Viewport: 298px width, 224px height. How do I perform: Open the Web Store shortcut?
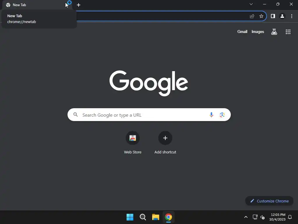(x=133, y=142)
